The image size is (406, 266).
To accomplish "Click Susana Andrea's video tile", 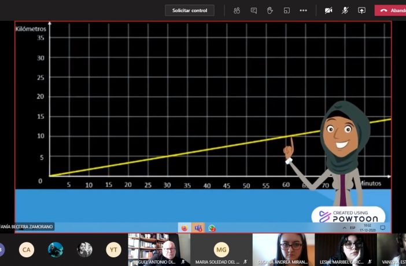I will 283,250.
